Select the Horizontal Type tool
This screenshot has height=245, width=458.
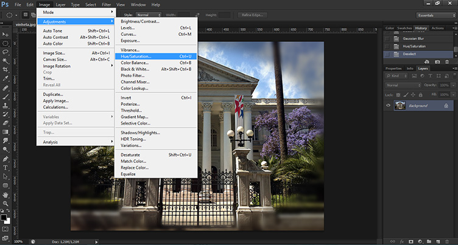point(5,167)
